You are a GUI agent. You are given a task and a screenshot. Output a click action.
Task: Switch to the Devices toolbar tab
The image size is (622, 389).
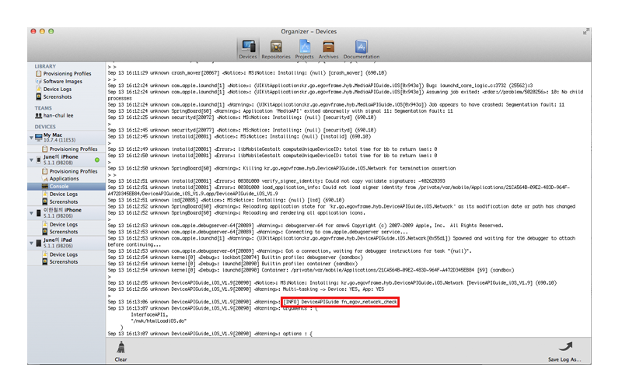pyautogui.click(x=248, y=49)
